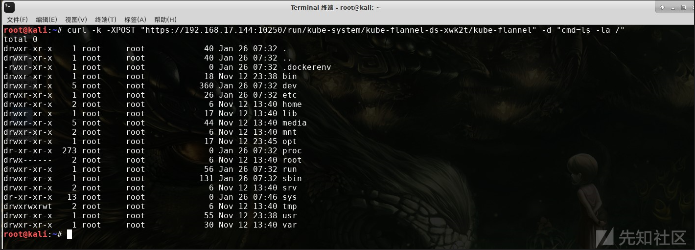This screenshot has height=250, width=695.
Task: Click the 'opt' directory name
Action: tap(290, 142)
